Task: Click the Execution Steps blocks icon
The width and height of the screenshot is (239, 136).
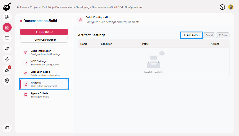Action: point(26,73)
